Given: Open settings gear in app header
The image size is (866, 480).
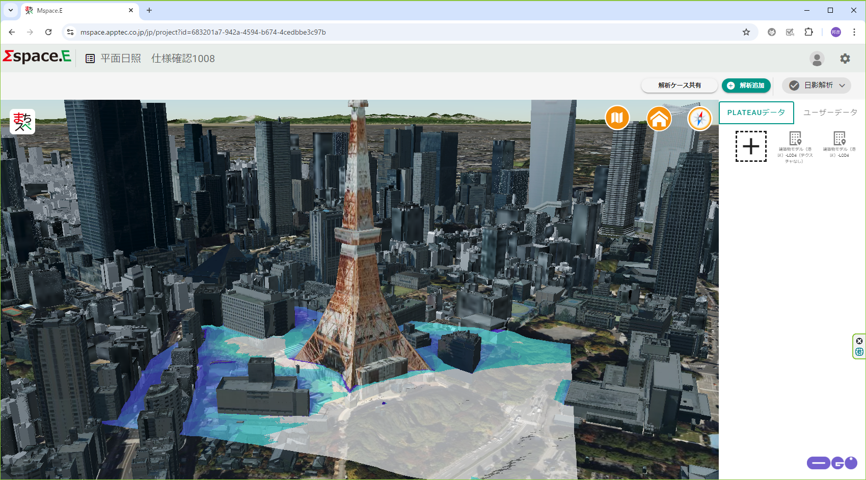Looking at the screenshot, I should [x=845, y=59].
